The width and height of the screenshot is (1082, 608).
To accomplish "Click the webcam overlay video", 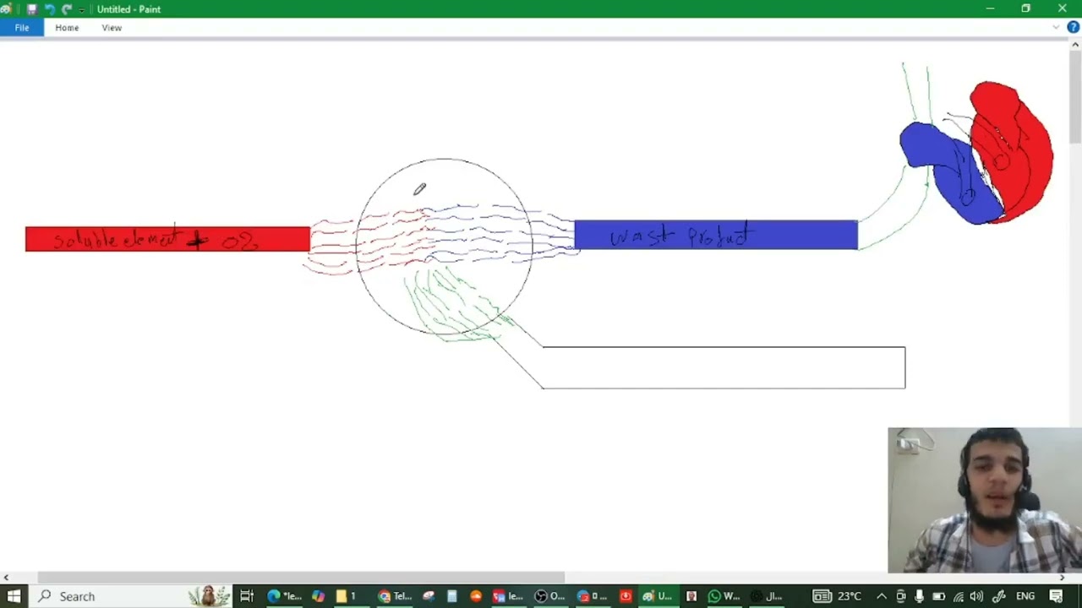I will click(x=985, y=500).
